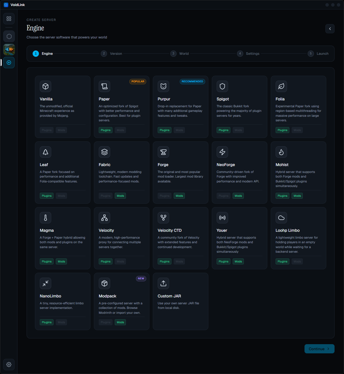Click the Engine page heading
344x374 pixels.
click(x=35, y=28)
